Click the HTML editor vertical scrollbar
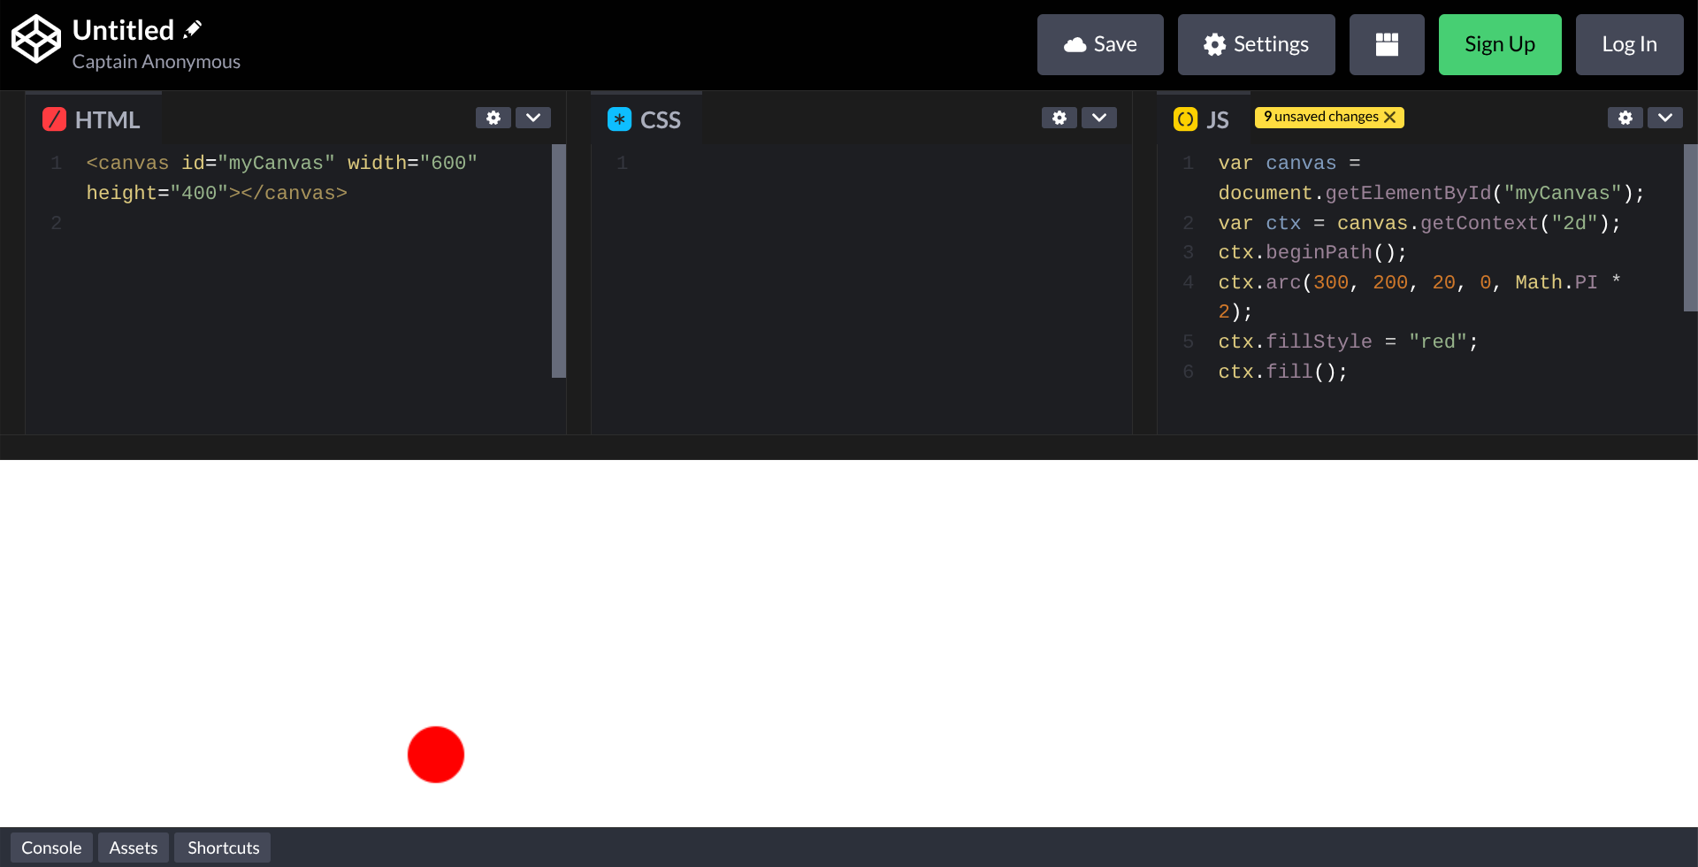This screenshot has width=1698, height=867. (x=559, y=261)
